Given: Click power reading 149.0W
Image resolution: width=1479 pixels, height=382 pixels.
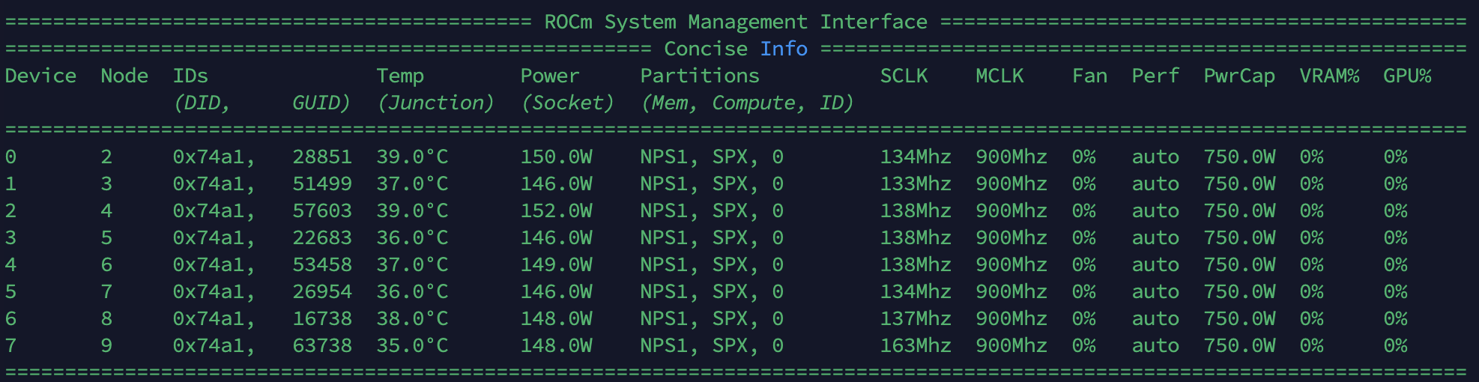Looking at the screenshot, I should coord(556,264).
